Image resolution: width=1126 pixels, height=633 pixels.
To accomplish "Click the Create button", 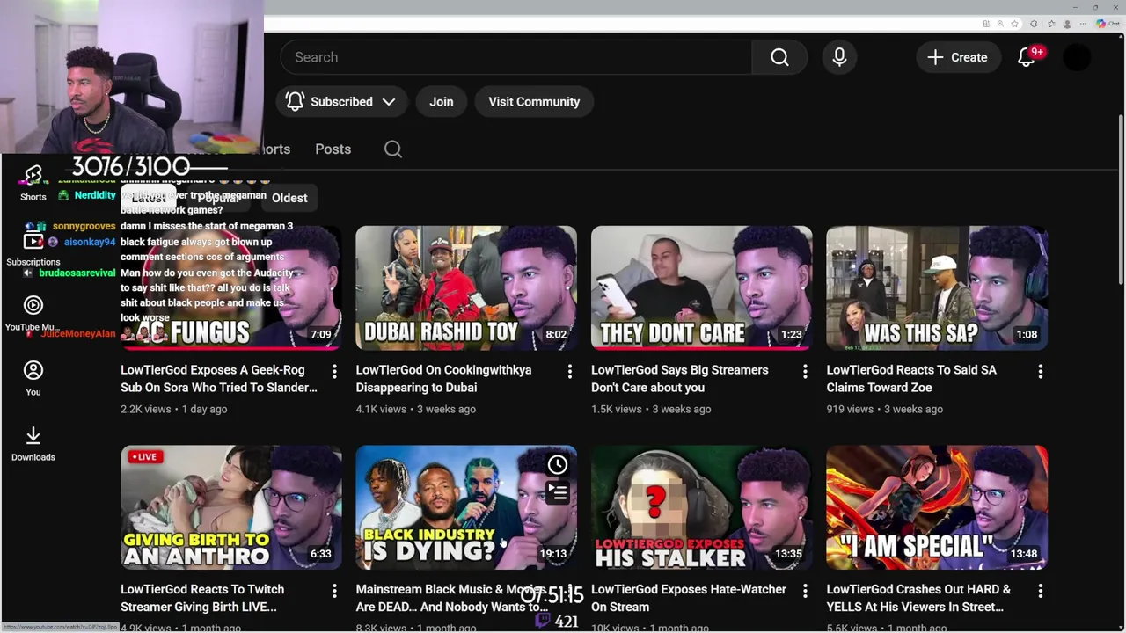I will click(957, 57).
